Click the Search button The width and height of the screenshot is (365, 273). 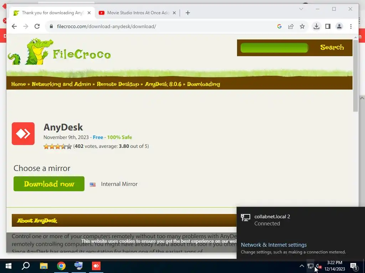coord(332,47)
